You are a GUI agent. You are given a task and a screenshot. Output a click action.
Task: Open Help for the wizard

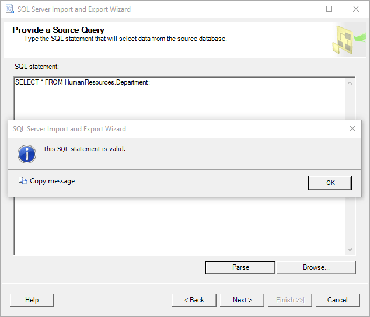[32, 300]
